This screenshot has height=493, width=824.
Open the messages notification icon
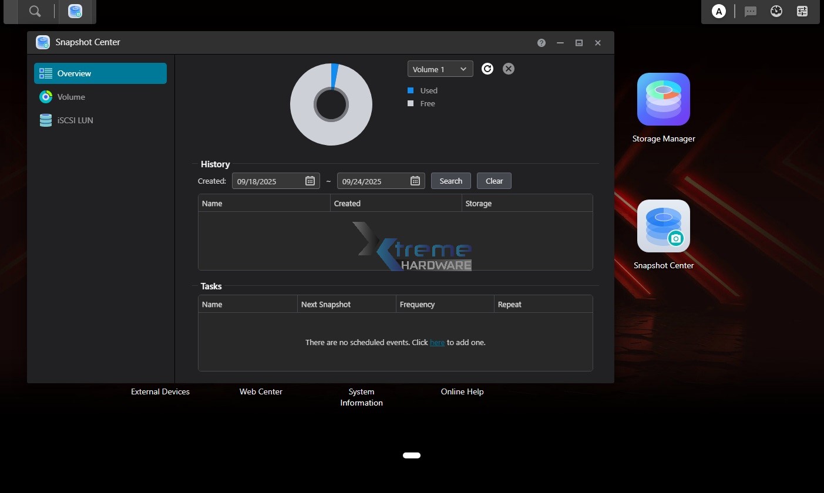pos(750,11)
